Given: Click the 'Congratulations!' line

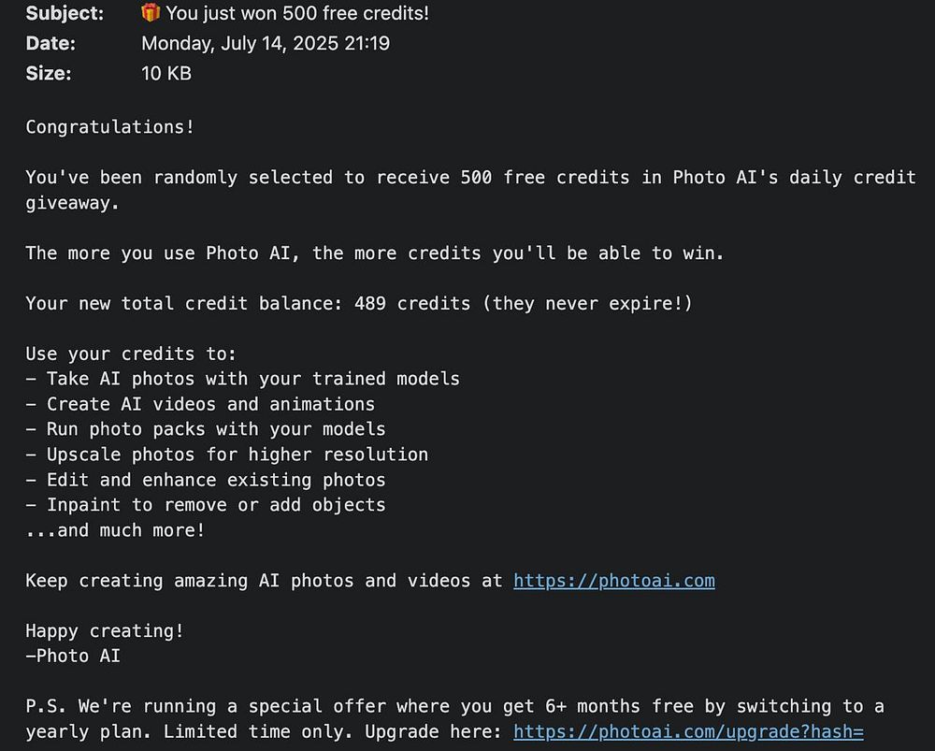Looking at the screenshot, I should (x=109, y=127).
